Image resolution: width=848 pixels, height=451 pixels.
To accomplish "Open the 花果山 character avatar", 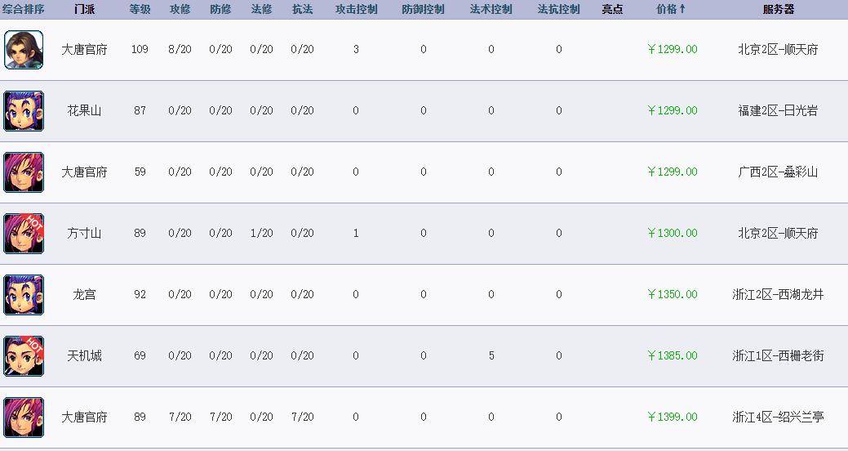I will (24, 111).
